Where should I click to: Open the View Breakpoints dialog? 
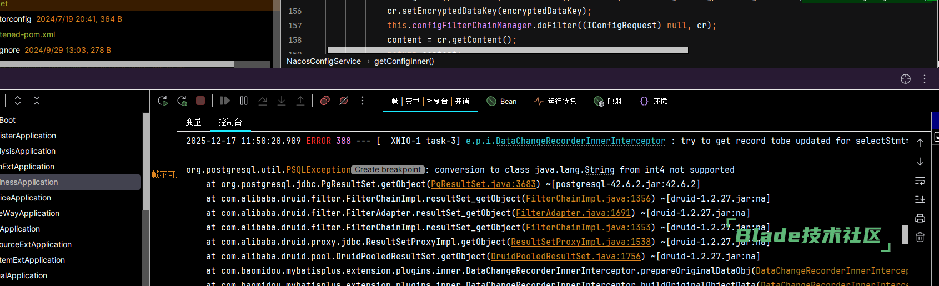pos(325,101)
